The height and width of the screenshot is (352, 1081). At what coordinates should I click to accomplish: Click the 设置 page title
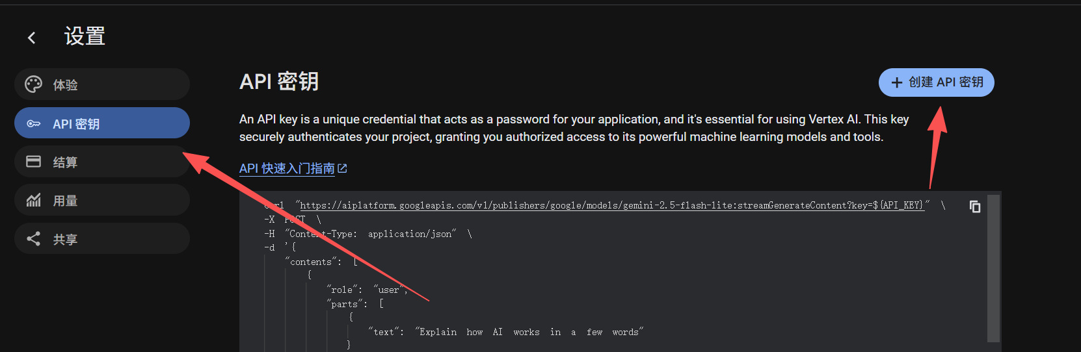[85, 36]
